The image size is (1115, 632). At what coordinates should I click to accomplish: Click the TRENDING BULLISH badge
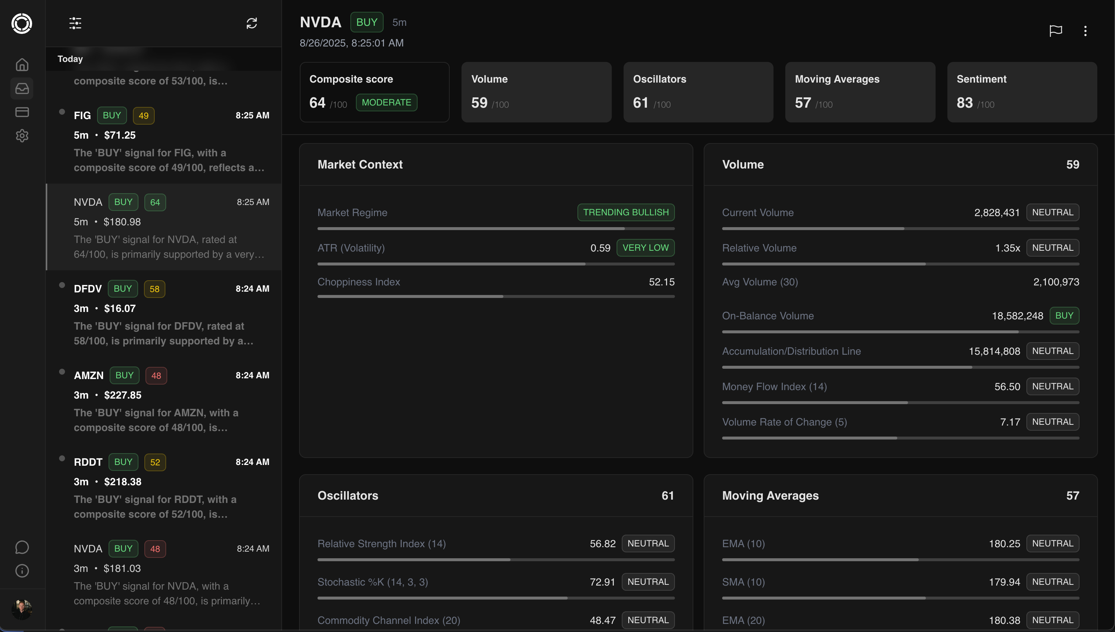point(625,212)
